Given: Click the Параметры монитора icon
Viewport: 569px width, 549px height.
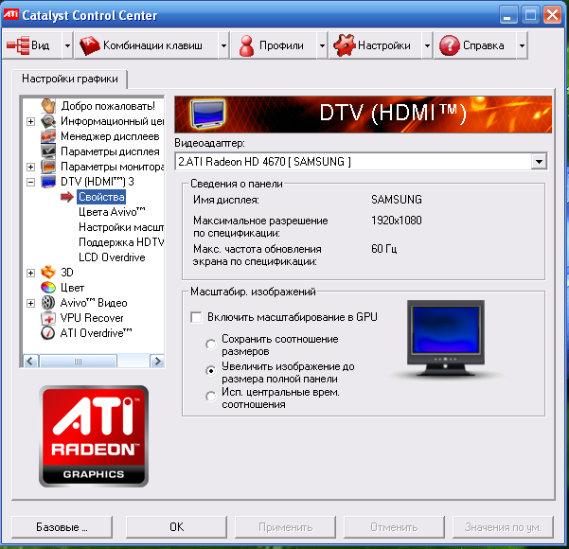Looking at the screenshot, I should tap(48, 167).
